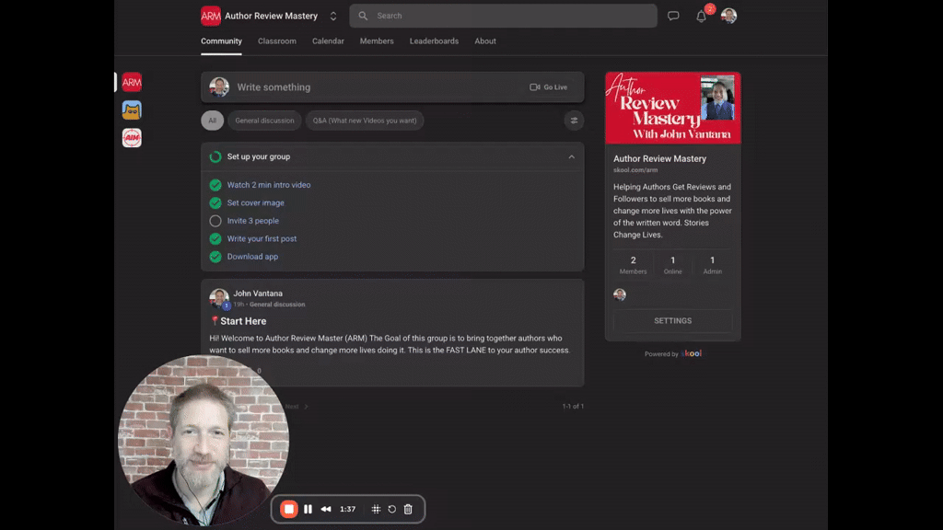Restart the recording
The height and width of the screenshot is (530, 943).
[392, 509]
